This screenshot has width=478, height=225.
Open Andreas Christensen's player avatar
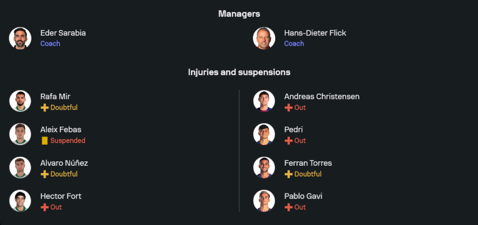pos(264,101)
